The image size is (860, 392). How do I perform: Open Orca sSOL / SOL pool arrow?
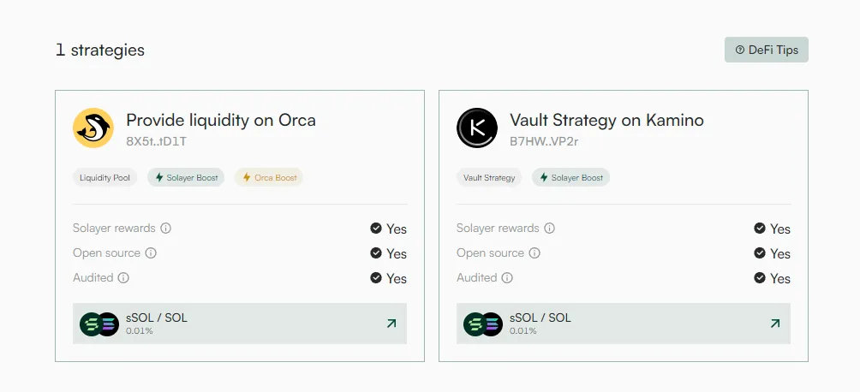391,324
